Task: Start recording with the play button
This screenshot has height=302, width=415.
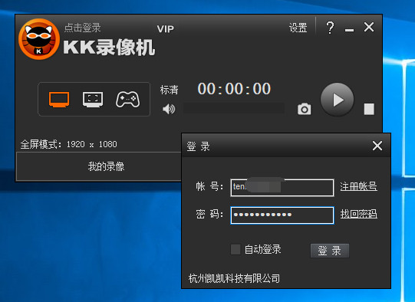Action: (338, 100)
